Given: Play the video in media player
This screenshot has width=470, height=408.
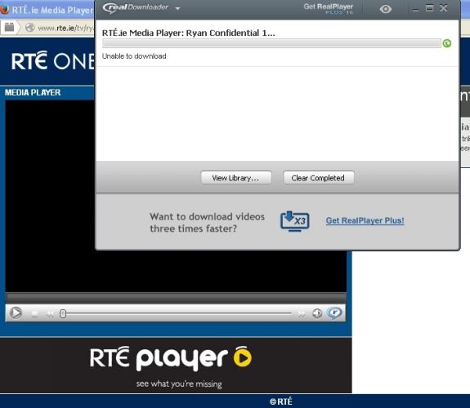Looking at the screenshot, I should [x=16, y=313].
